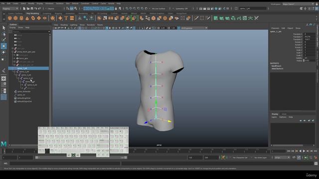Viewport: 319px width, 179px height.
Task: Open the Skeleton menu in the menu bar
Action: 60,3
